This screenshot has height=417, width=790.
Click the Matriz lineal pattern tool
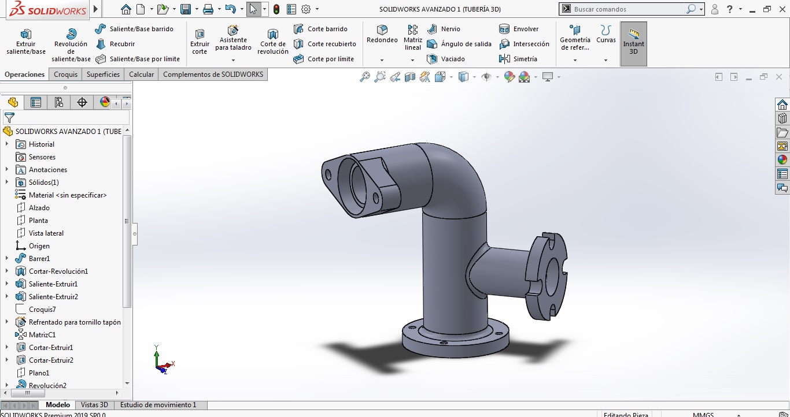413,36
